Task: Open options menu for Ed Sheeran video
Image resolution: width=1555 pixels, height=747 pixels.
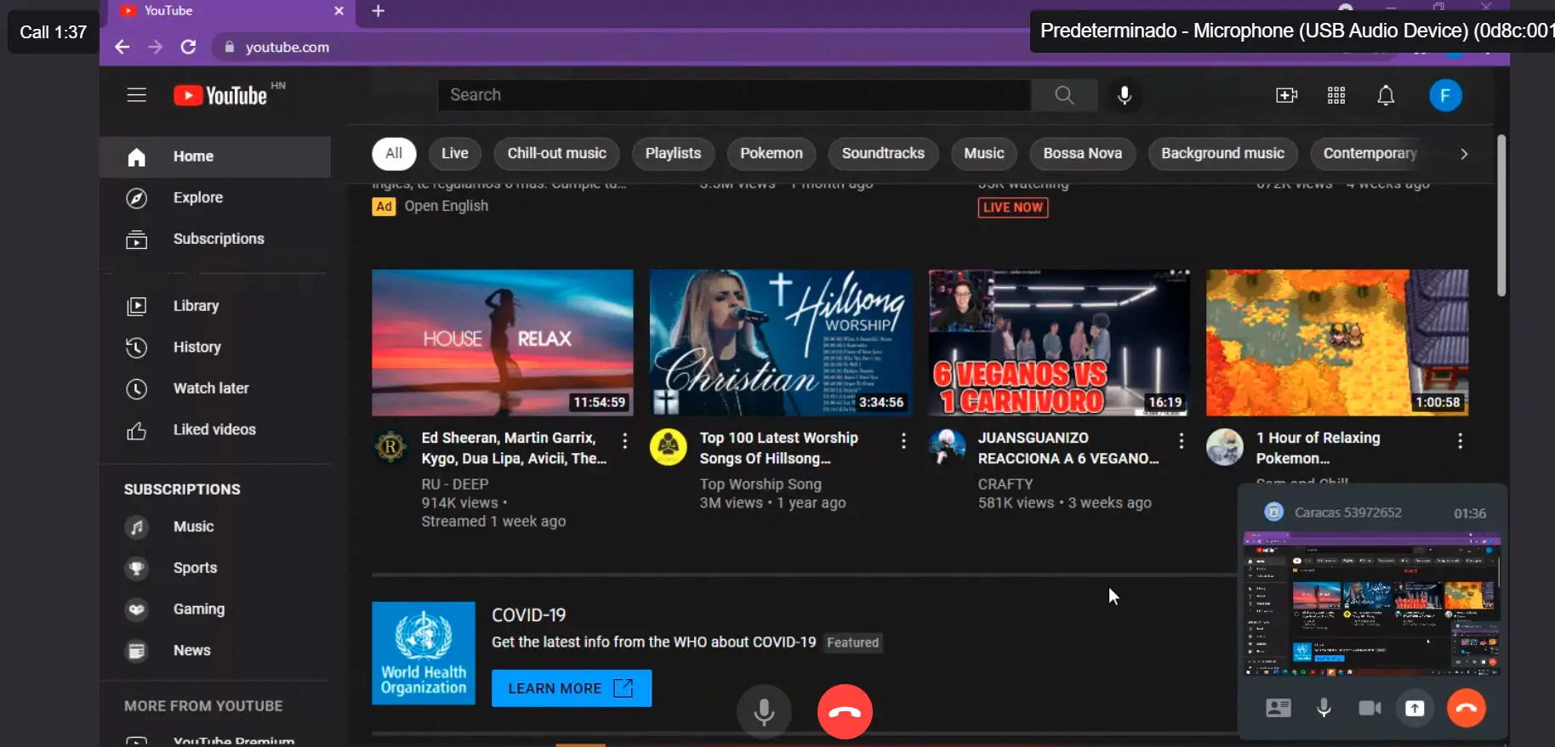Action: pos(625,440)
